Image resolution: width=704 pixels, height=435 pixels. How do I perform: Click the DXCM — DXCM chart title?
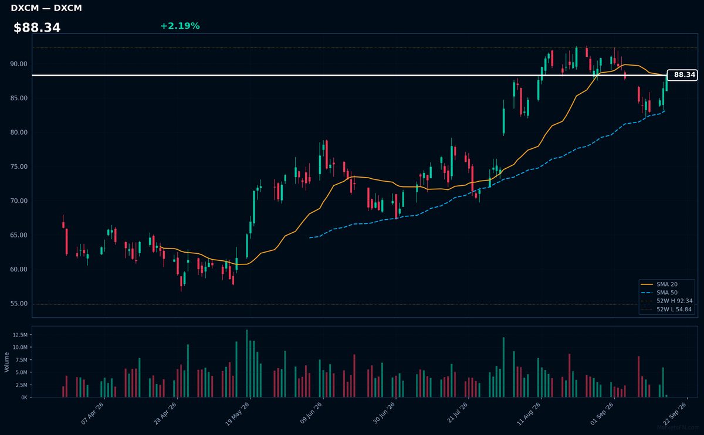[46, 8]
